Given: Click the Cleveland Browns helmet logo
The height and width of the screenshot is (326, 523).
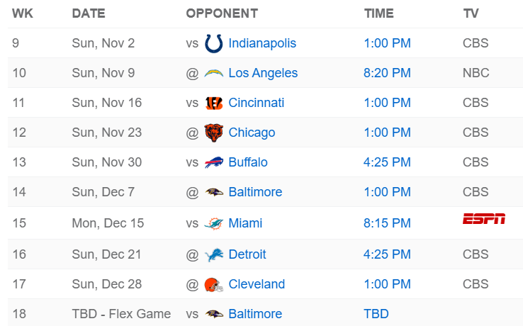Looking at the screenshot, I should click(x=213, y=284).
